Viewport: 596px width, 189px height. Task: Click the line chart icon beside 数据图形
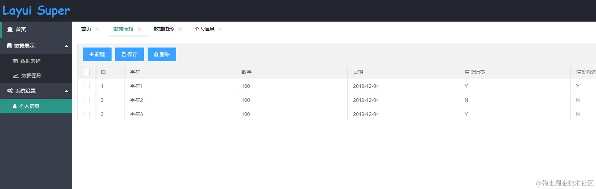pos(16,76)
